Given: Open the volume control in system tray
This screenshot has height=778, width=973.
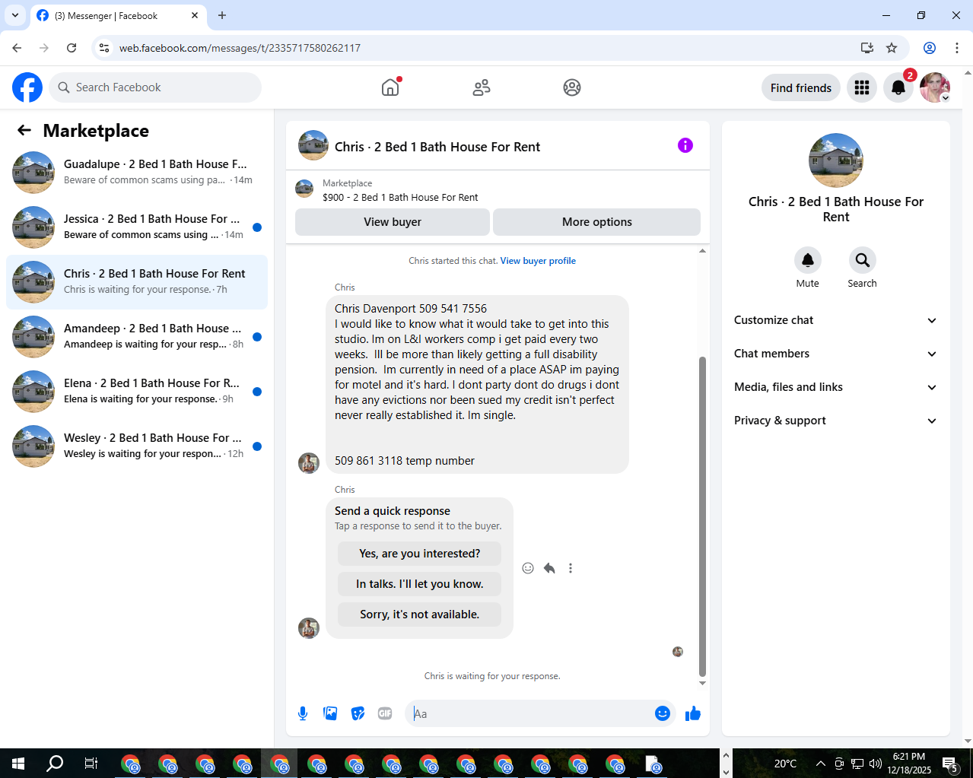Looking at the screenshot, I should pos(876,764).
